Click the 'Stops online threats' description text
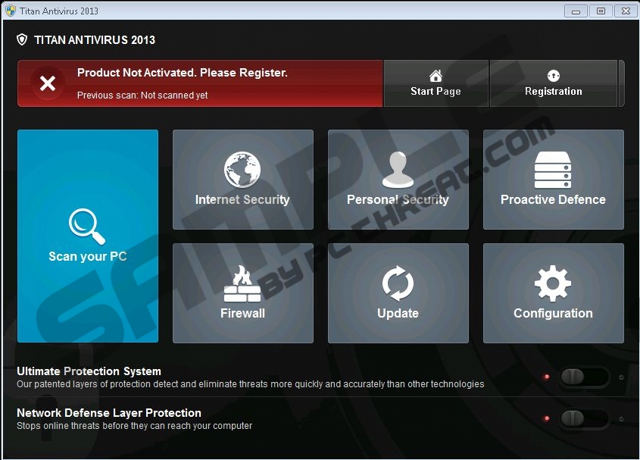This screenshot has width=640, height=460. 134,426
